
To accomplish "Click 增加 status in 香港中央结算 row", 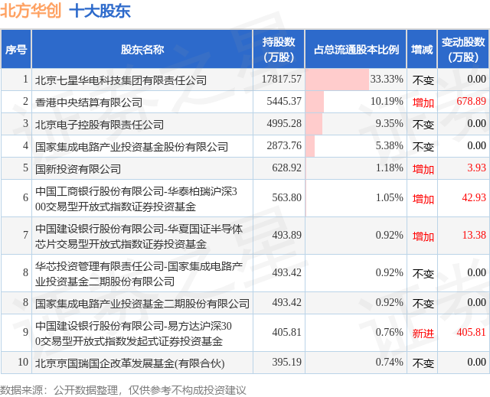I will pyautogui.click(x=423, y=103).
